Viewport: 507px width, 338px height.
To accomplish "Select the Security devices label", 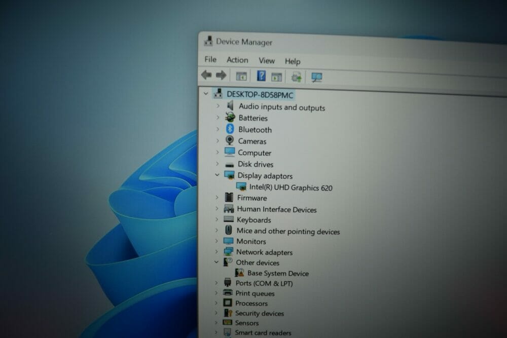I will click(x=259, y=313).
